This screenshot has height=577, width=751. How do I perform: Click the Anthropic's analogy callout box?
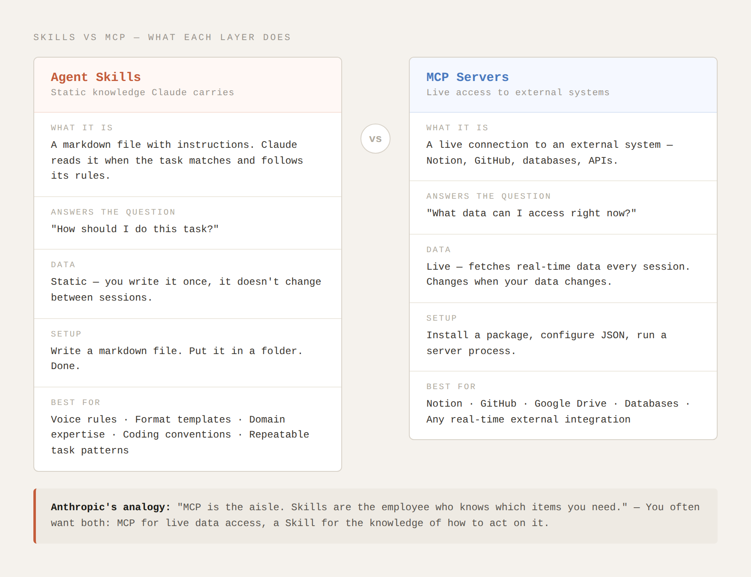point(375,515)
